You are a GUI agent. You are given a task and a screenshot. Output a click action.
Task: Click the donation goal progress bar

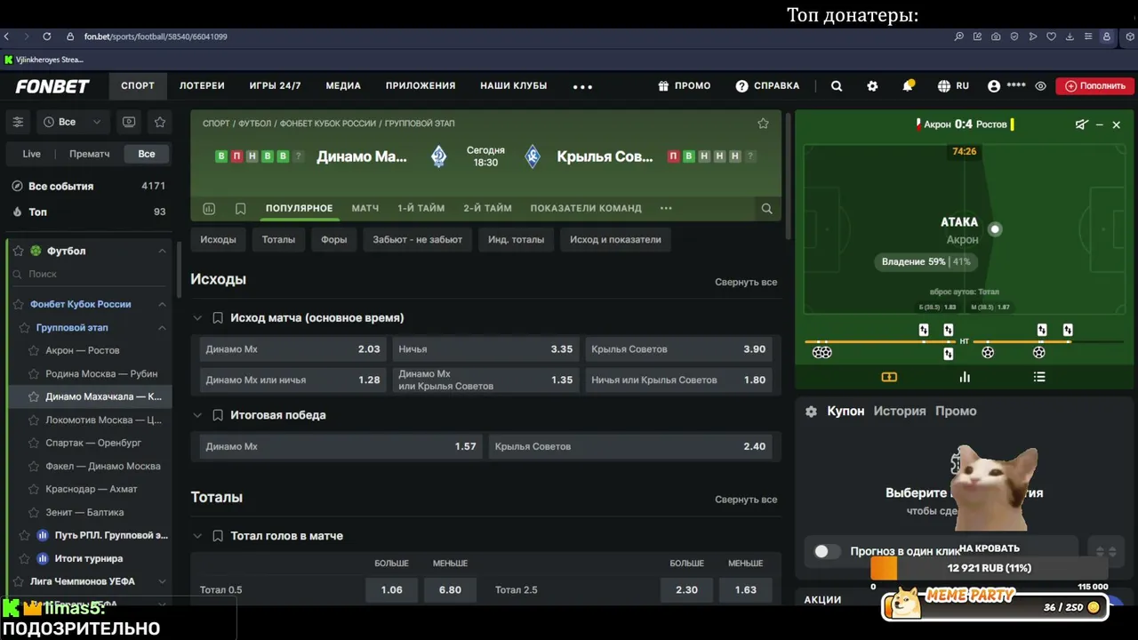point(990,568)
